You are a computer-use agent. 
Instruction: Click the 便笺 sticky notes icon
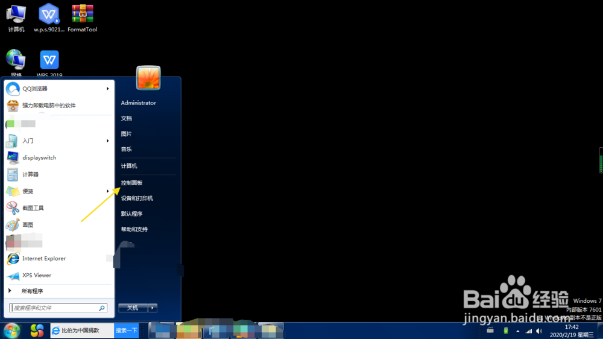13,191
